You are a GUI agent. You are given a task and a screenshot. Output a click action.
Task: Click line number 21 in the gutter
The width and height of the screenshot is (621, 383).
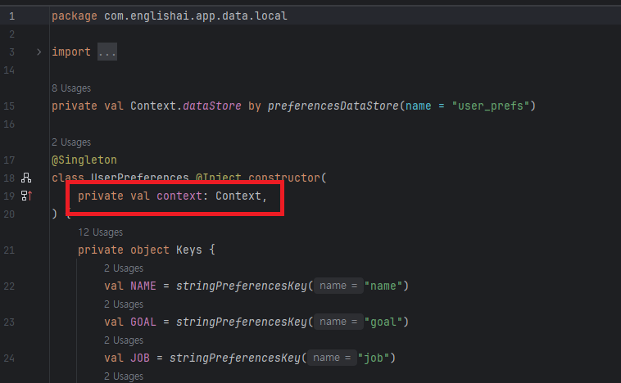[x=9, y=250]
